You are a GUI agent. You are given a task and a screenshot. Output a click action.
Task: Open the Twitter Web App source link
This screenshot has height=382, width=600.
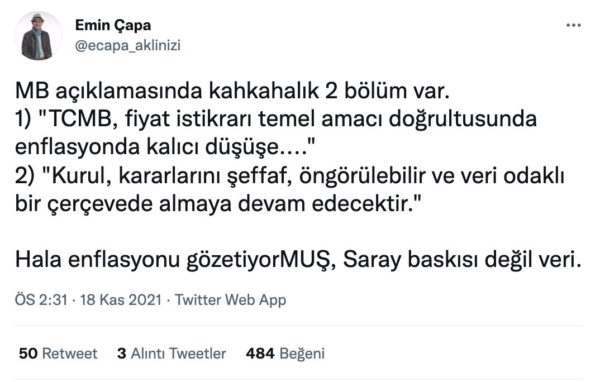pos(230,300)
